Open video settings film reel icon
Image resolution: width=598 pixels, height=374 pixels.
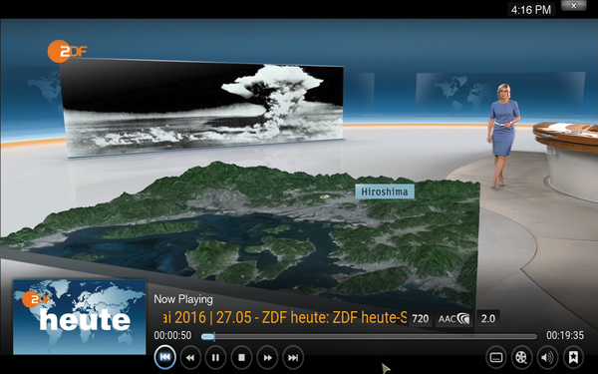click(521, 358)
